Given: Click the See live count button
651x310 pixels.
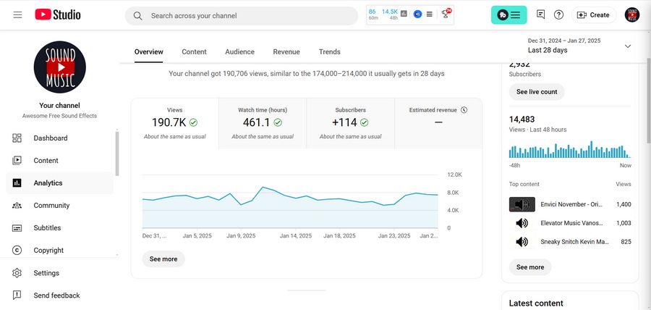Looking at the screenshot, I should click(x=537, y=92).
